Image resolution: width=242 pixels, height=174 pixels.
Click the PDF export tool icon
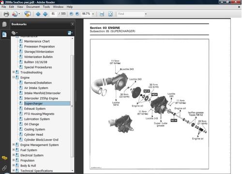(15, 14)
